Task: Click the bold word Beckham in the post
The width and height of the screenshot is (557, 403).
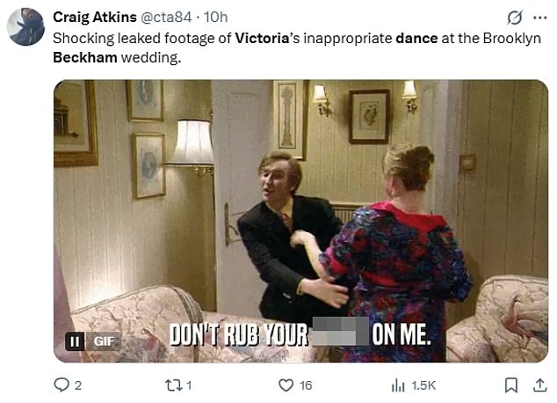Action: pyautogui.click(x=83, y=58)
